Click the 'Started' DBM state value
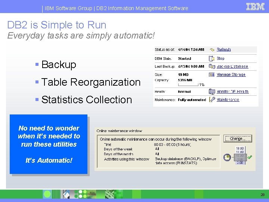Viewport: 269px width, 202px height. (185, 59)
